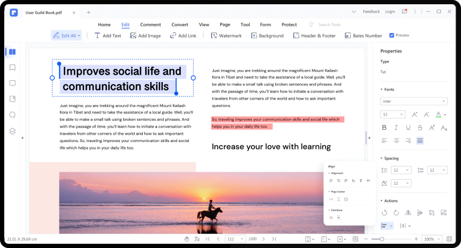The width and height of the screenshot is (461, 248).
Task: Open the Page tab
Action: coord(225,25)
